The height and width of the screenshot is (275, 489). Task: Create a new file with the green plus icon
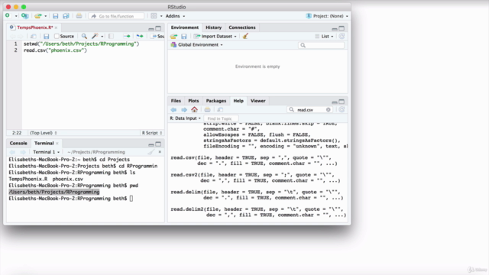(x=8, y=15)
